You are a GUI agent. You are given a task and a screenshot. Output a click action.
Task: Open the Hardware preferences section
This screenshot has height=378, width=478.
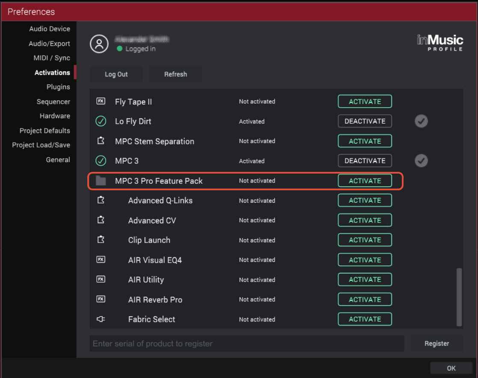click(x=55, y=116)
